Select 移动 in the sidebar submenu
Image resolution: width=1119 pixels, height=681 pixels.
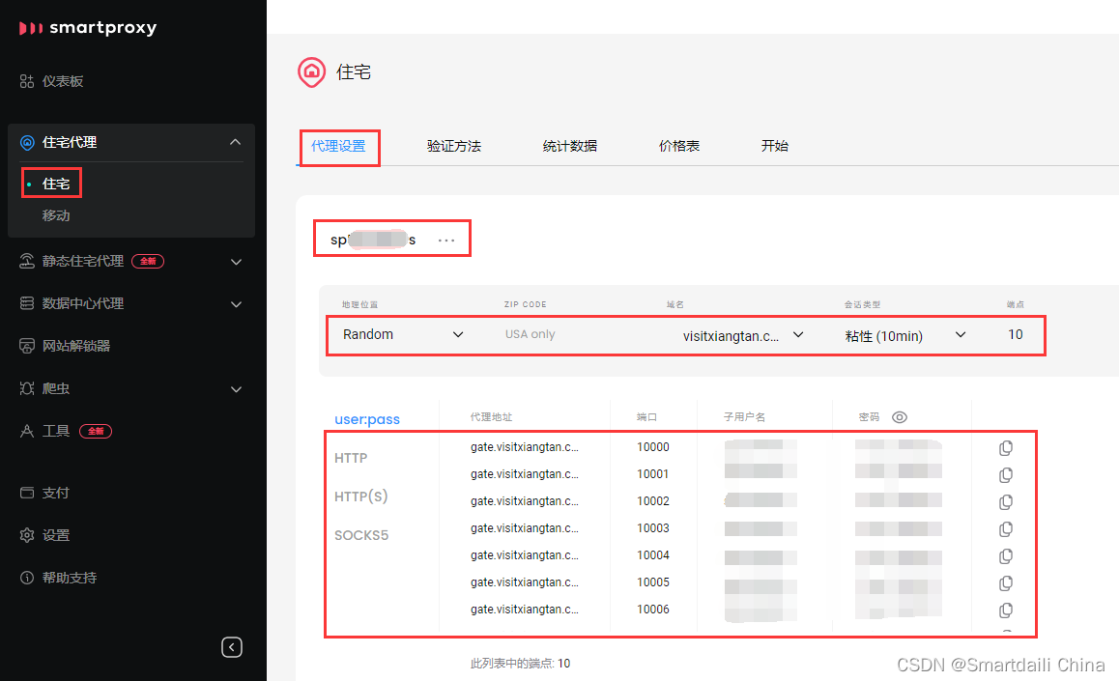(56, 215)
